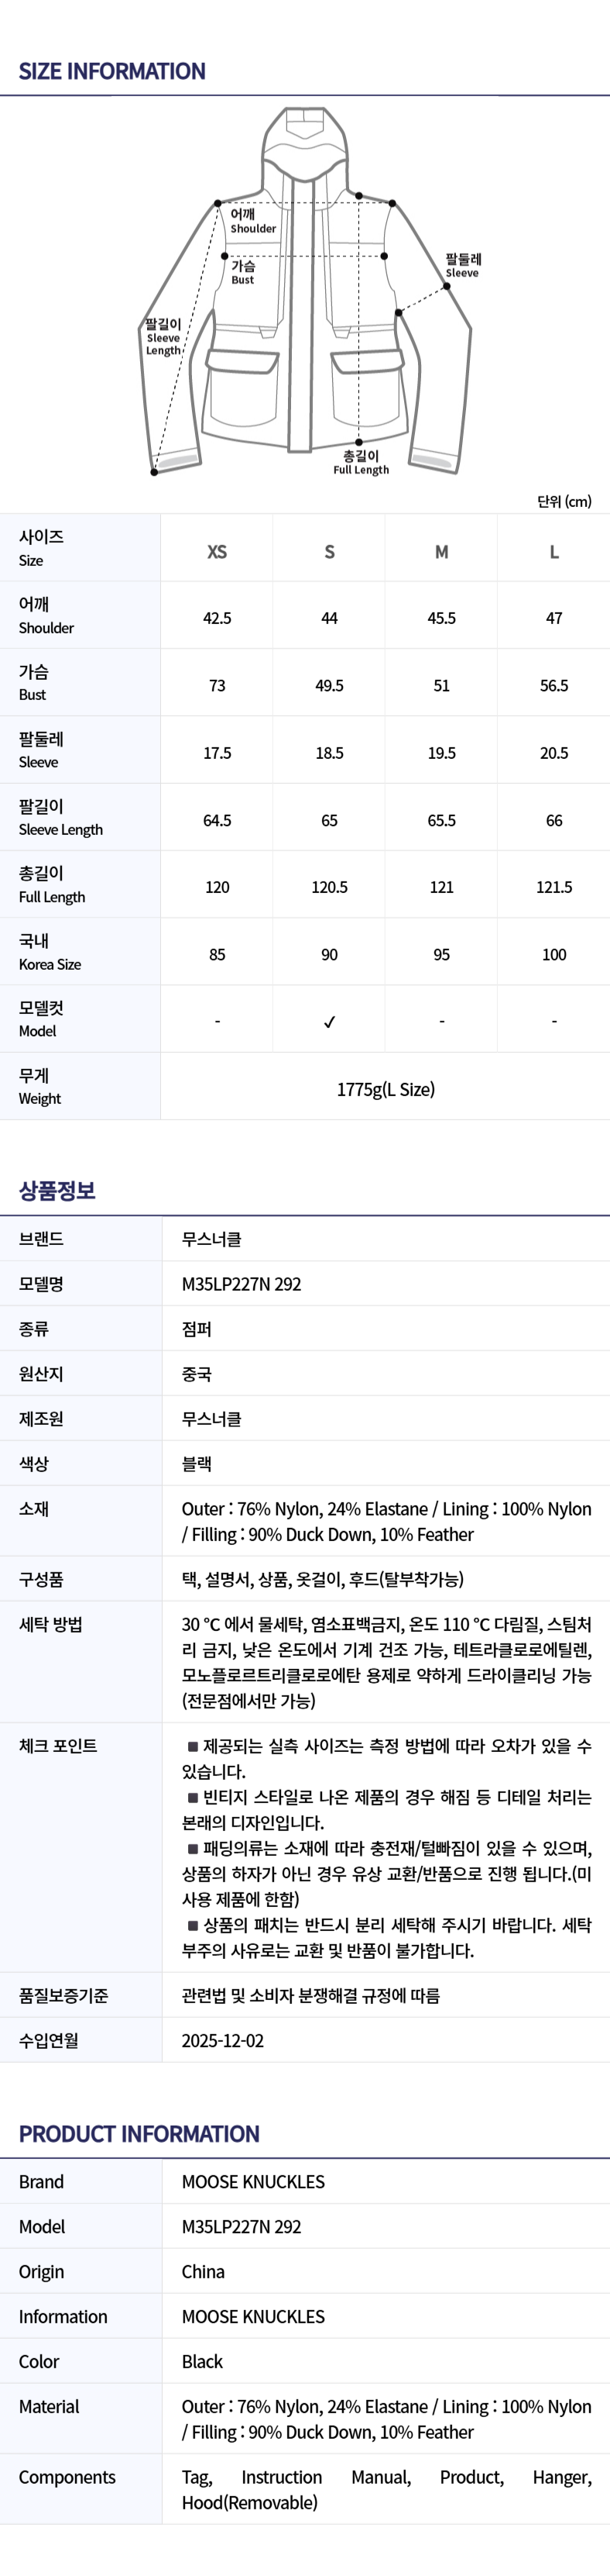Viewport: 610px width, 2576px height.
Task: Click the 상품정보 section heading
Action: coord(57,1190)
